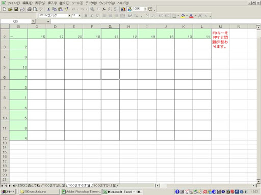Click the Format Painter brush icon
261x195 pixels.
pyautogui.click(x=66, y=9)
